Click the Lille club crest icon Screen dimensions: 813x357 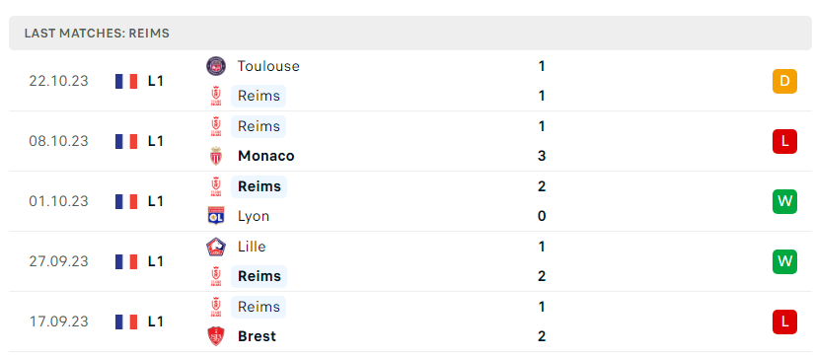[x=216, y=247]
